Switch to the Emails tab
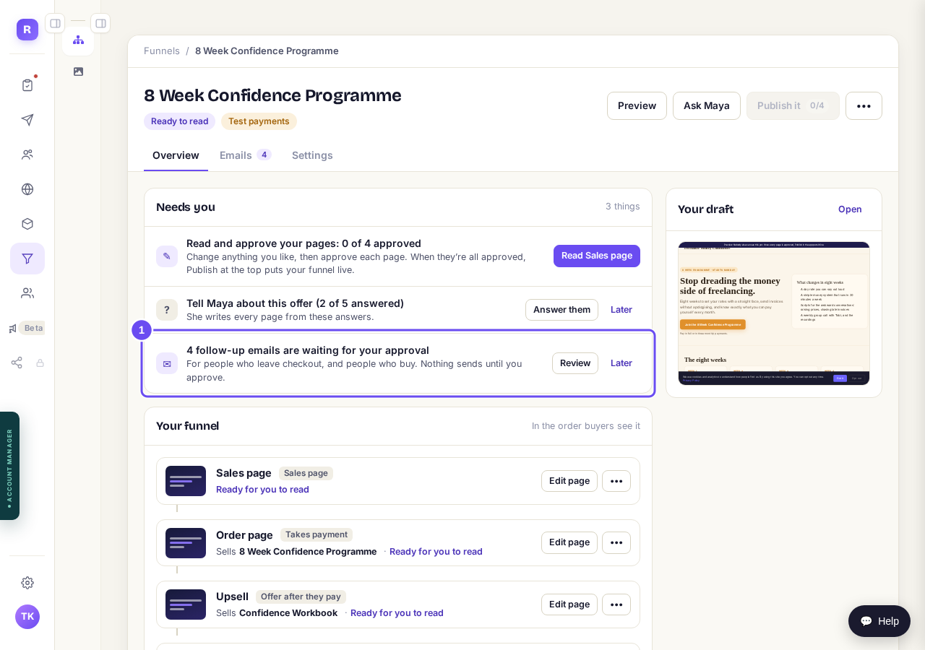This screenshot has height=650, width=925. pos(246,155)
